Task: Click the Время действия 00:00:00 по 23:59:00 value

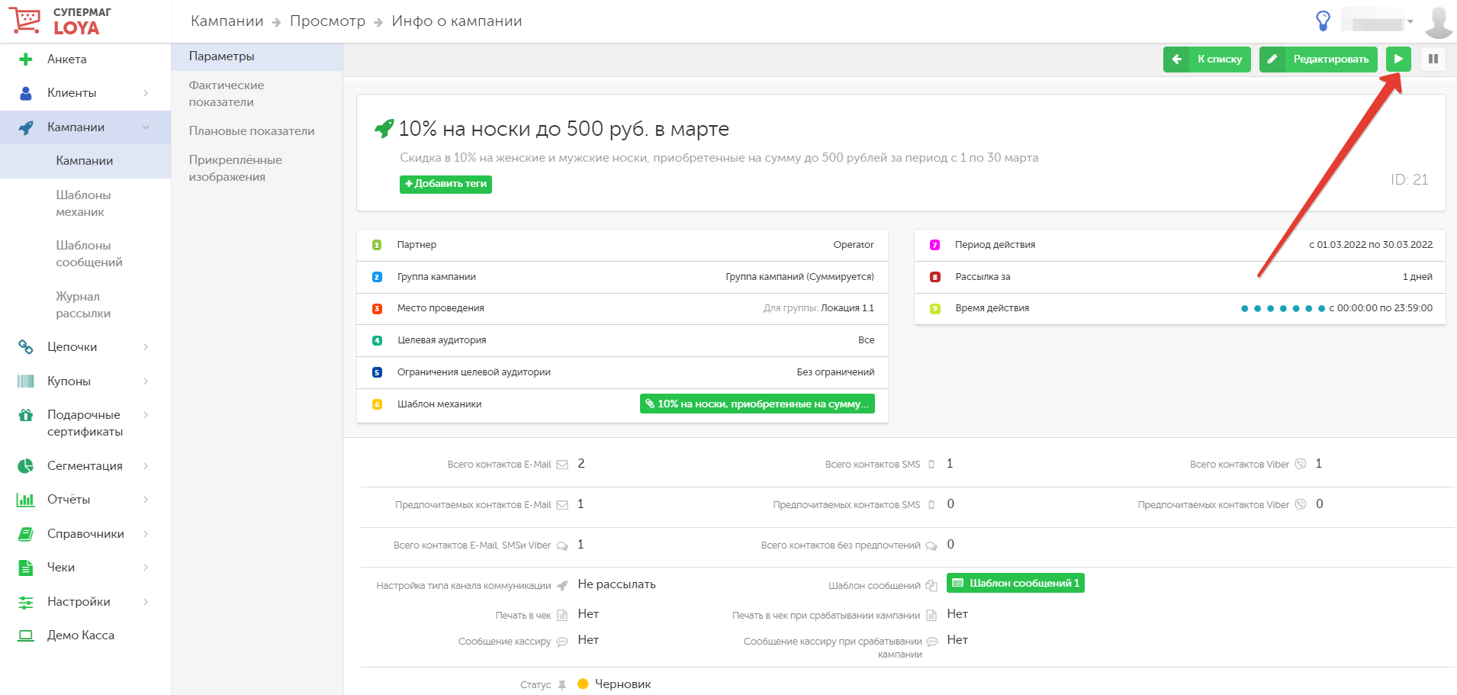Action: pyautogui.click(x=1381, y=308)
